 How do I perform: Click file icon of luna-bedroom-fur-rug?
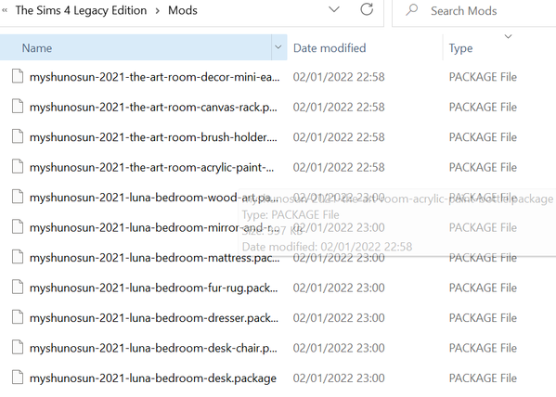(18, 287)
